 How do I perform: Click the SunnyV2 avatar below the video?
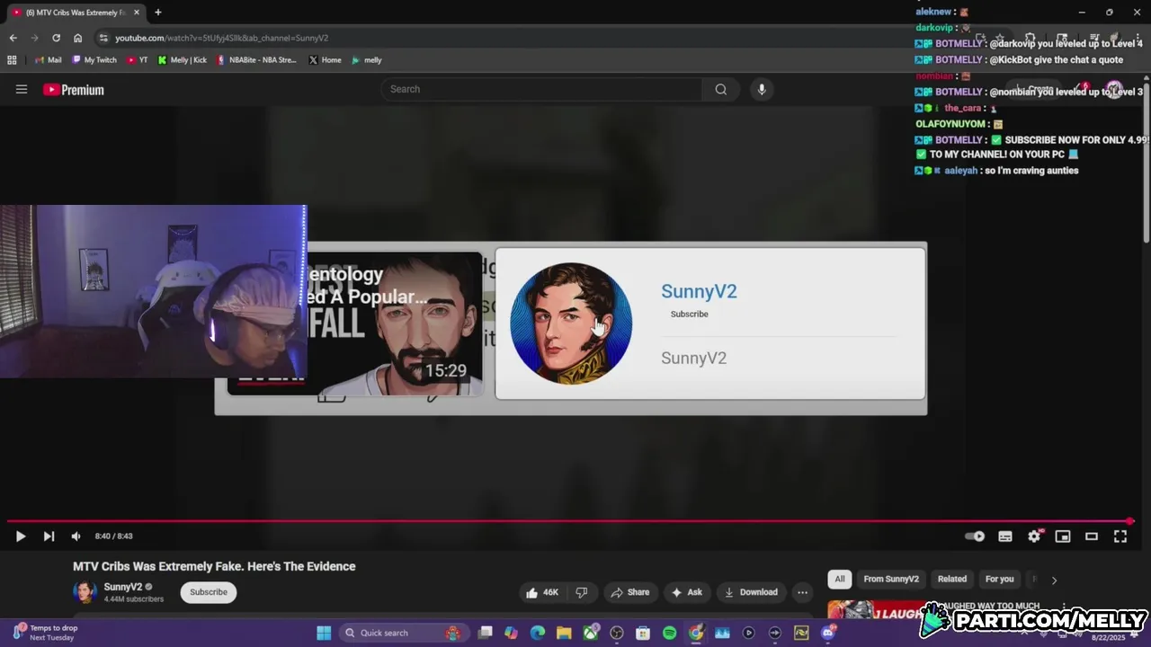point(85,592)
